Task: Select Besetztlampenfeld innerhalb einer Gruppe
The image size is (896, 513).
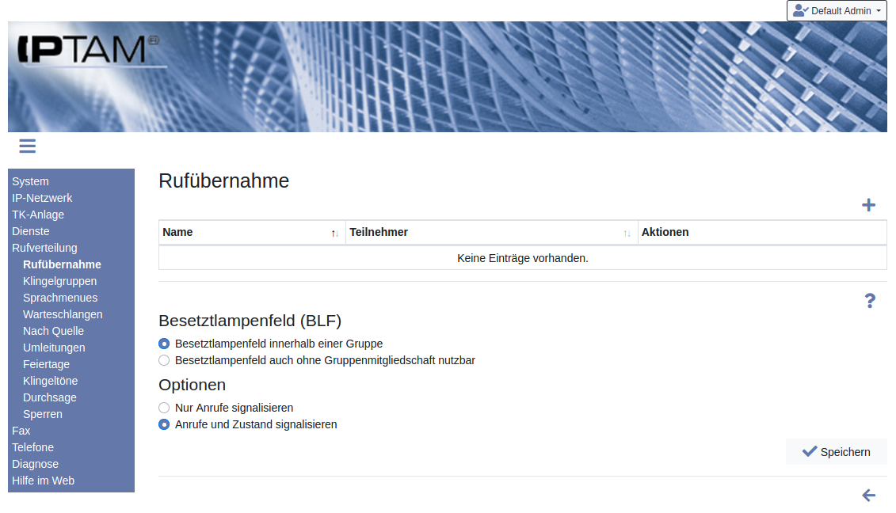Action: (x=164, y=344)
